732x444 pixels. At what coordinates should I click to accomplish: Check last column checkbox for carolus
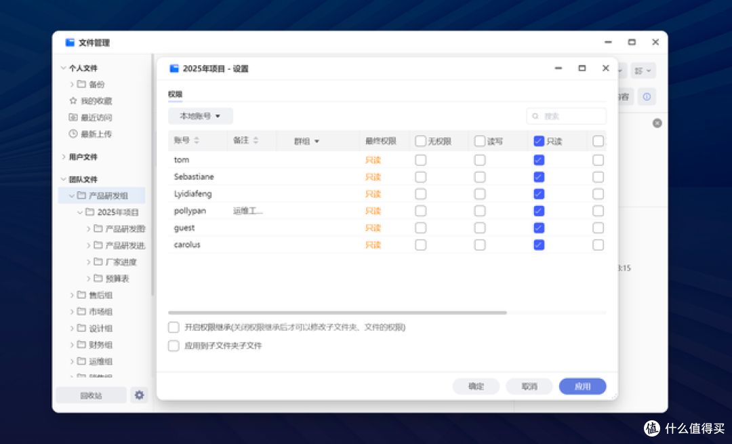click(x=598, y=245)
